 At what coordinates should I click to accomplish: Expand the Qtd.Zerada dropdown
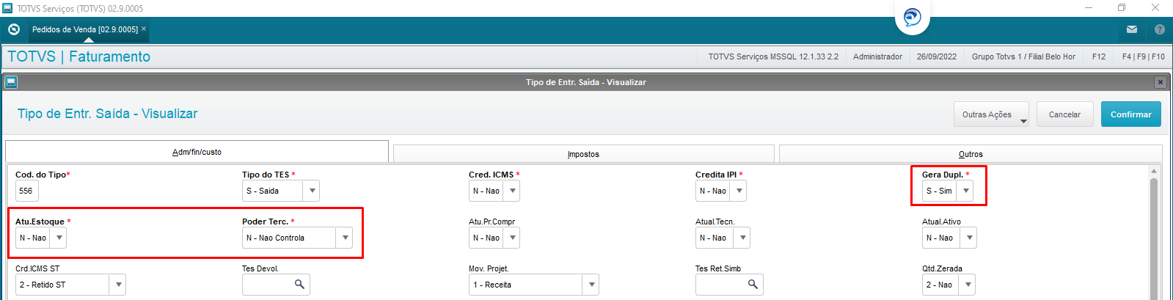[x=968, y=285]
